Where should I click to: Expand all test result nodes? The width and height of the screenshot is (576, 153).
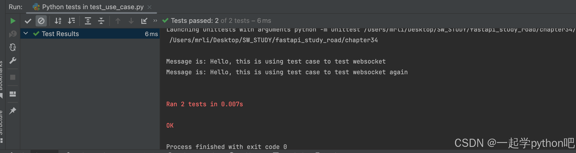(88, 21)
